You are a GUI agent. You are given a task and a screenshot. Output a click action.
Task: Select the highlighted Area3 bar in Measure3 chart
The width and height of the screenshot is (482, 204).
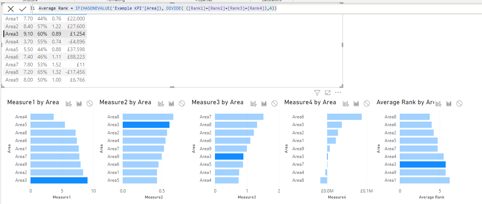229,157
